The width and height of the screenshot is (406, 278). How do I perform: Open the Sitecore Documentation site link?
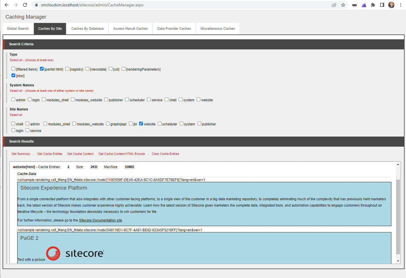coord(100,220)
